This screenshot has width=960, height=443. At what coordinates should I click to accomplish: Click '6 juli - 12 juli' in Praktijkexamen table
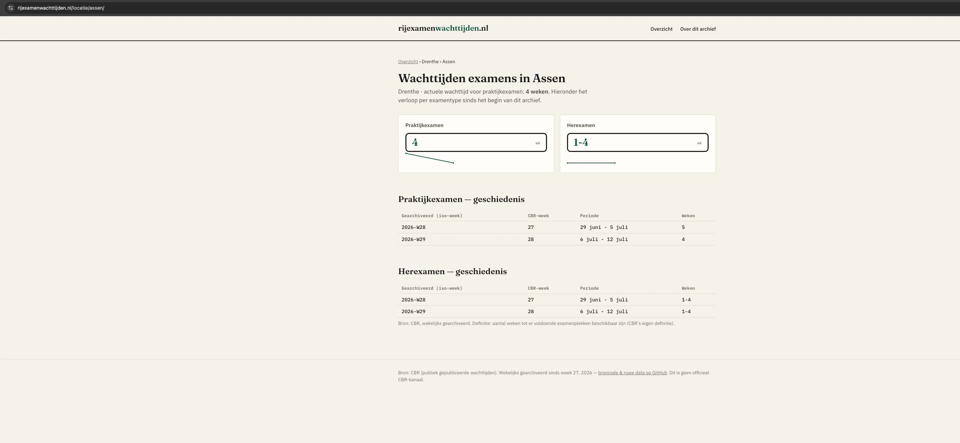tap(604, 239)
